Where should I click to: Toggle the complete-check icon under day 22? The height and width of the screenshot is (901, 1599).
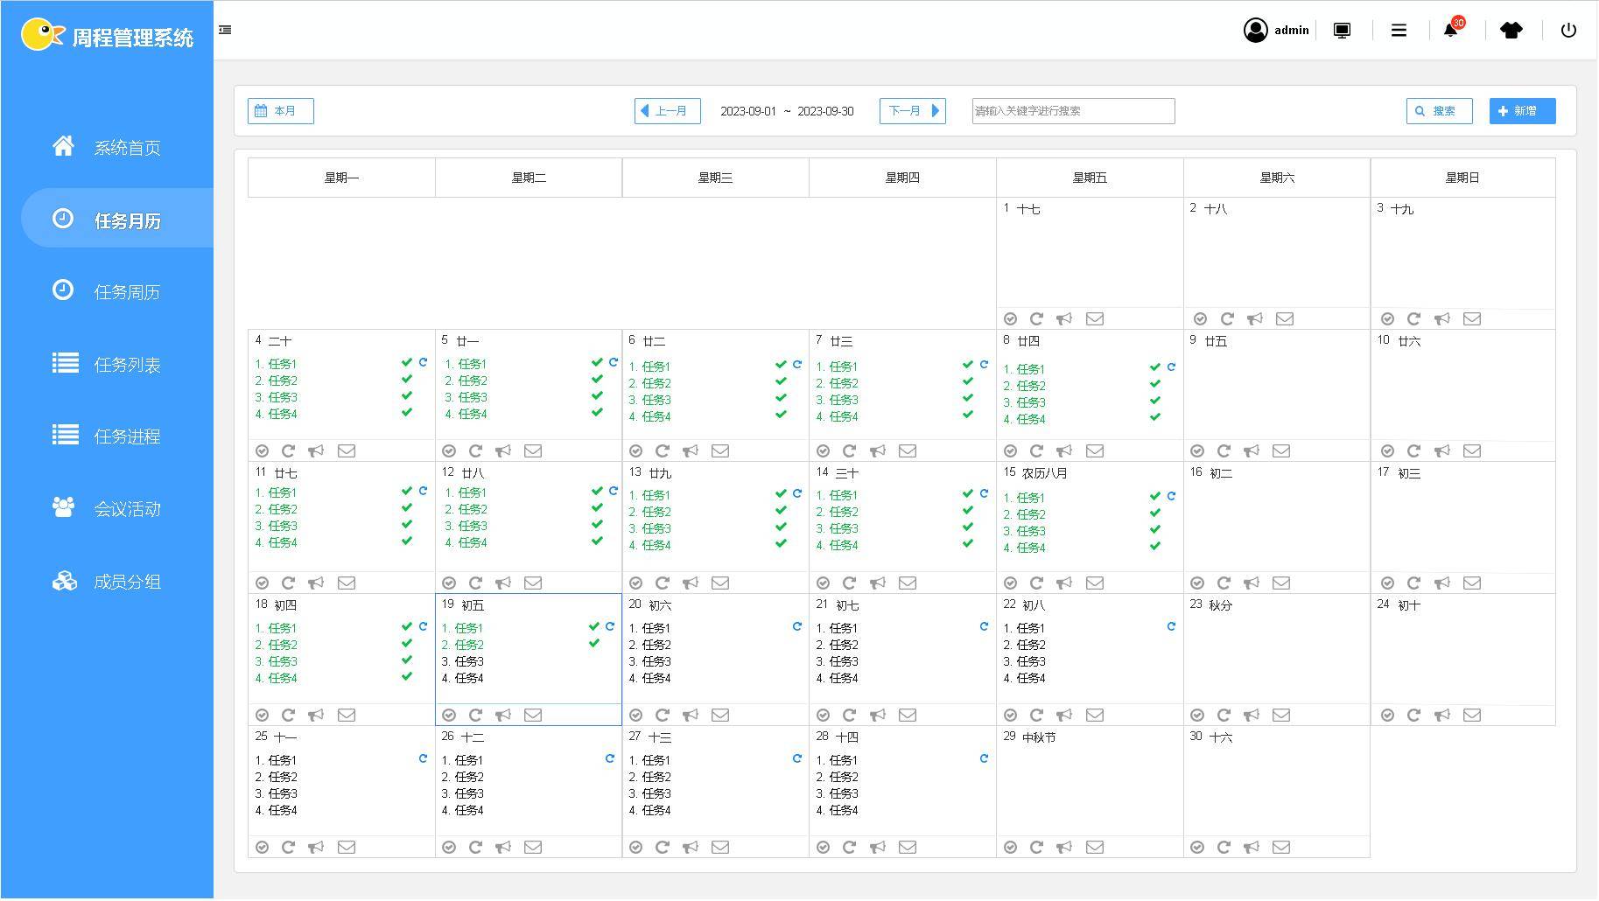click(x=1010, y=716)
